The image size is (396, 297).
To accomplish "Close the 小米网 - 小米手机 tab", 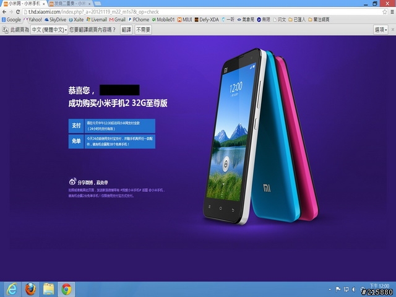I will click(44, 4).
